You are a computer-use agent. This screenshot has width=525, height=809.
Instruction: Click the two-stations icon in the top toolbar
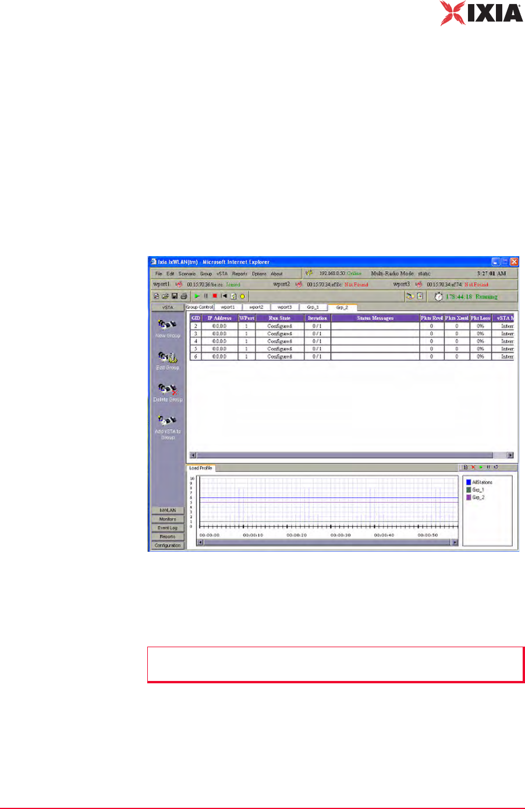tap(410, 296)
